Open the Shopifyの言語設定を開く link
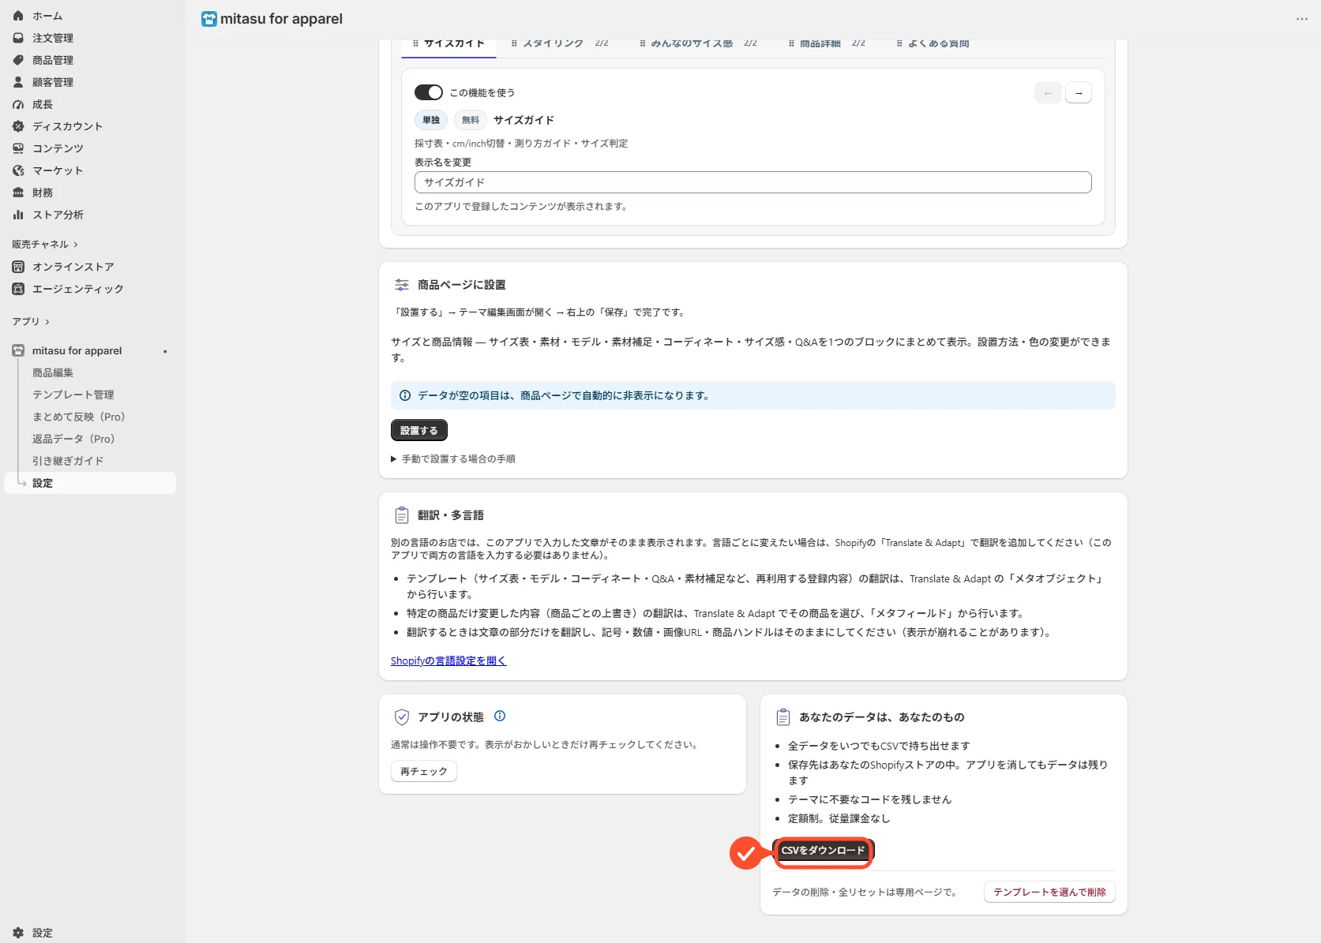This screenshot has width=1321, height=943. (x=448, y=660)
